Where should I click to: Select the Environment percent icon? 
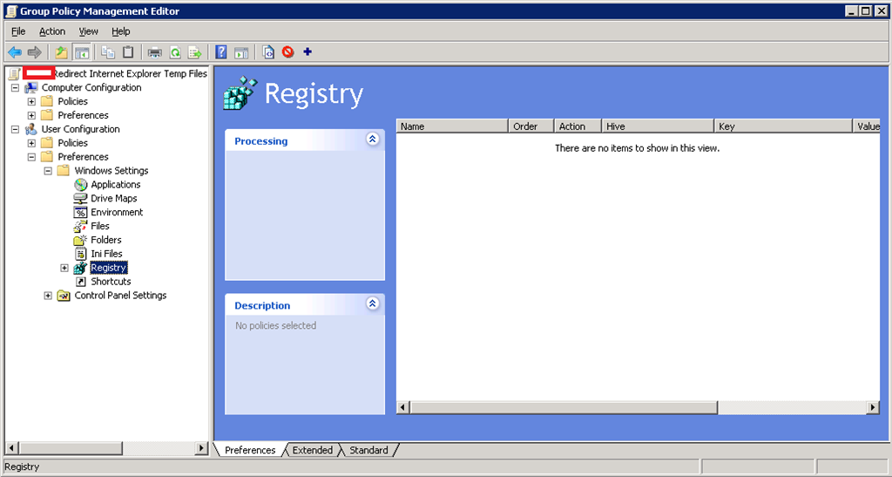click(x=80, y=212)
